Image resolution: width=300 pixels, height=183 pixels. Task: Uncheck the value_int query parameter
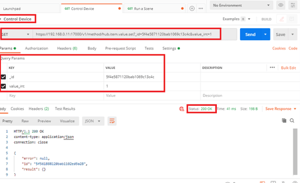[x=3, y=86]
